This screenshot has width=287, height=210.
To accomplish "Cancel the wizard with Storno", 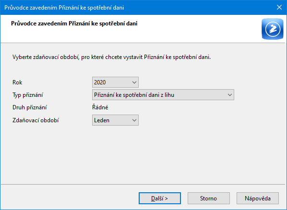I will coord(209,198).
